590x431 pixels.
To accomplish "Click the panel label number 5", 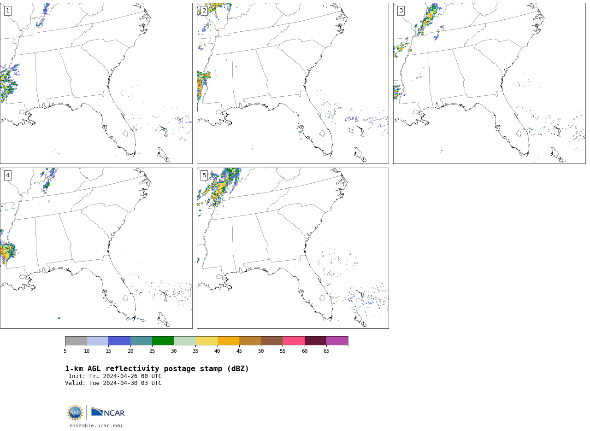I will (x=204, y=175).
